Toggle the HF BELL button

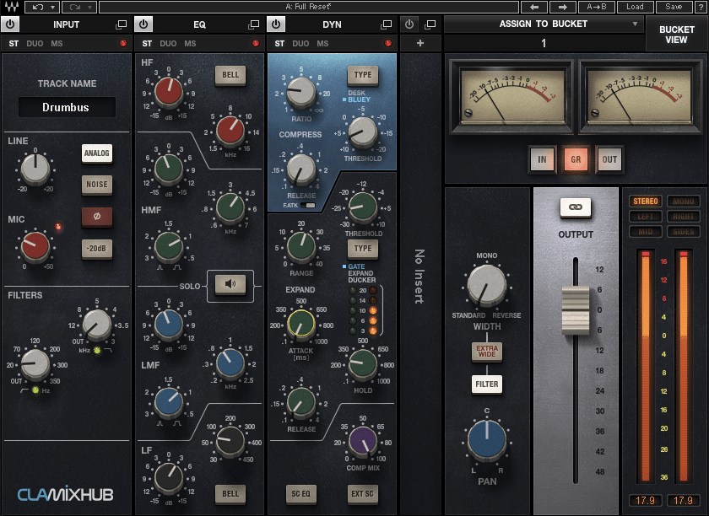coord(230,75)
